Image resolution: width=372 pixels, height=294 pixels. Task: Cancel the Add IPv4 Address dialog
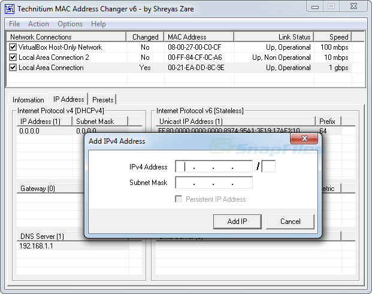point(290,222)
